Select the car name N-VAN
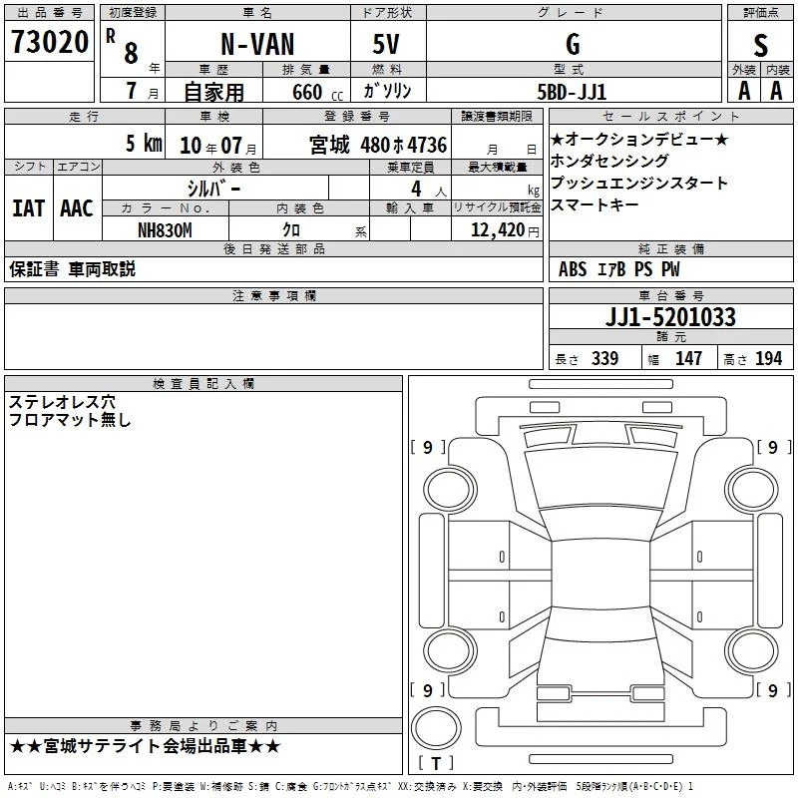798x798 pixels. tap(257, 44)
